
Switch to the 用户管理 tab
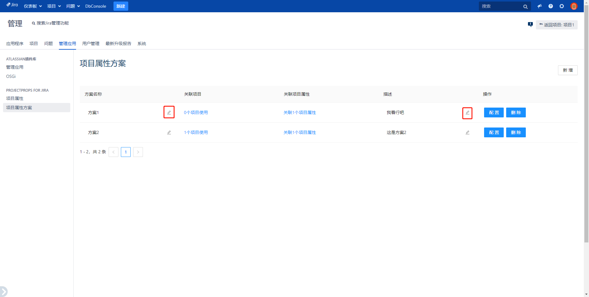point(91,44)
